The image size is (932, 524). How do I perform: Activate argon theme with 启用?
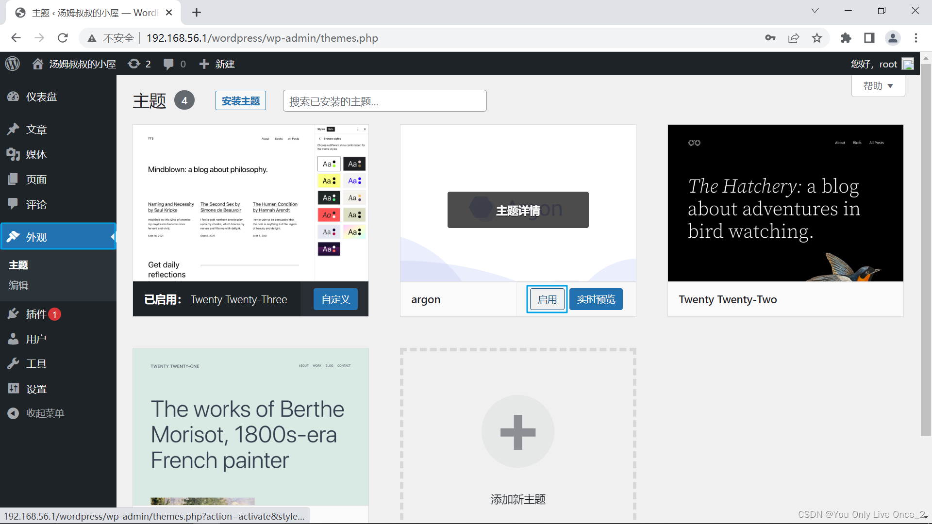547,299
